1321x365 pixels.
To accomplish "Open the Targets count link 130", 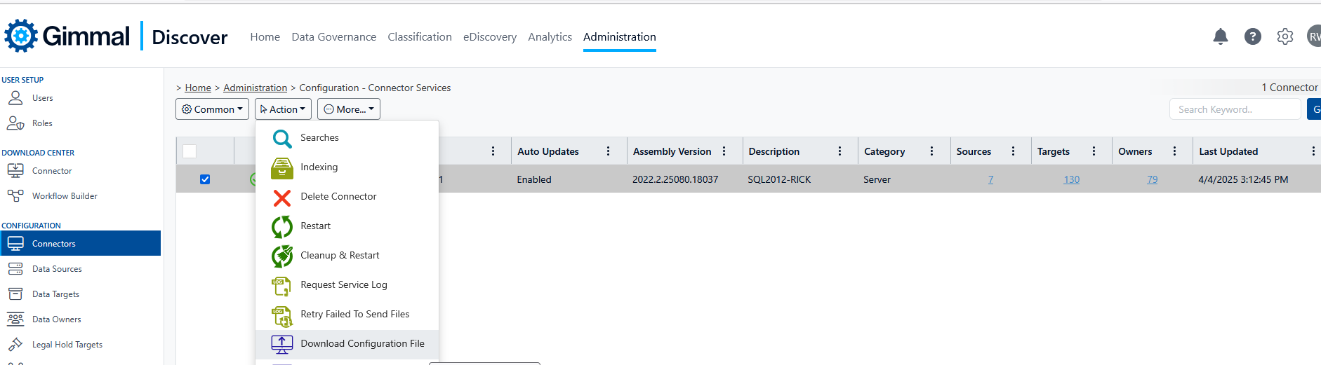I will [1071, 180].
